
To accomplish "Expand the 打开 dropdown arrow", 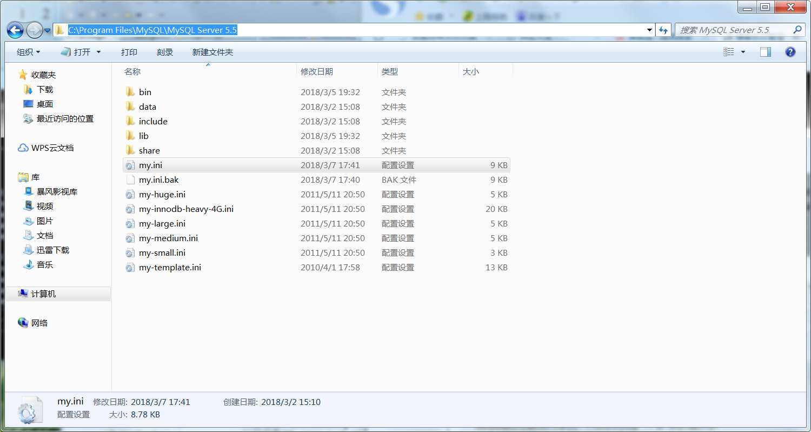I will tap(98, 52).
